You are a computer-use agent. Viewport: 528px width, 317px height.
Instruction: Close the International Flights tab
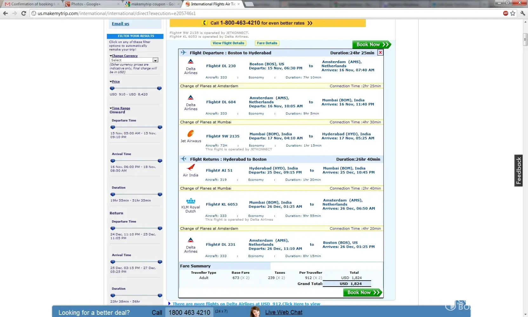tap(238, 4)
